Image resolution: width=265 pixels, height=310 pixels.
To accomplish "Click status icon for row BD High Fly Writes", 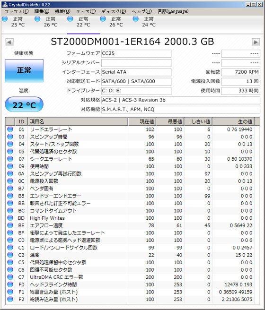I will [x=10, y=218].
